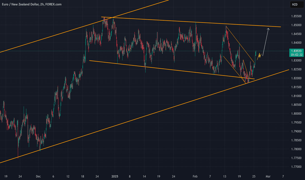Click the Feb label on time axis
This screenshot has width=305, height=180.
195,176
